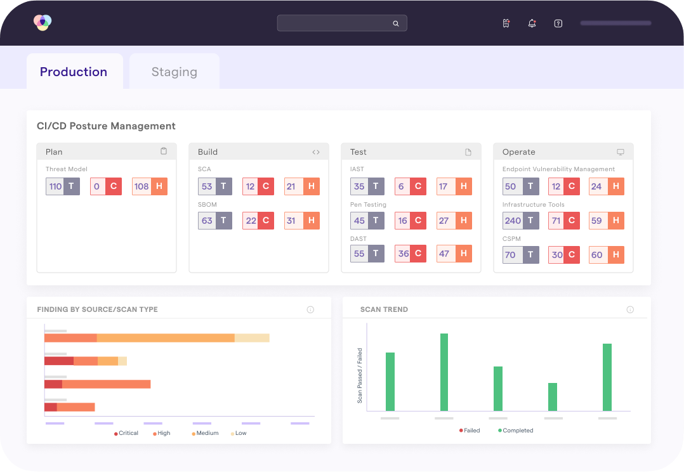Switch to the Staging tab
The height and width of the screenshot is (473, 684).
[x=174, y=71]
